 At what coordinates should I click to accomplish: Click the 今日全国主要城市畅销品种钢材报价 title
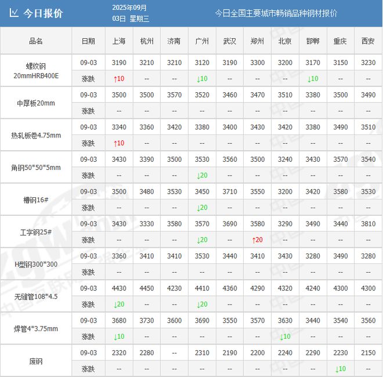[x=276, y=13]
